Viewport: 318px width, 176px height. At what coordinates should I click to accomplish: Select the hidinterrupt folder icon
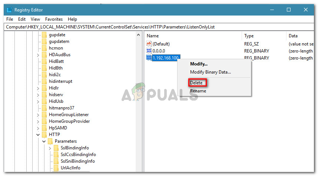point(44,81)
